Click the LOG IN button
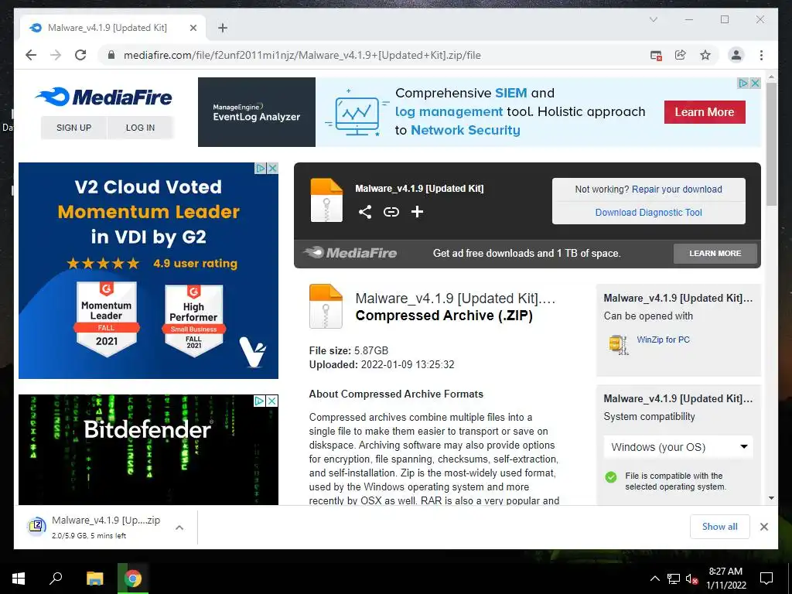The width and height of the screenshot is (792, 594). (x=140, y=128)
